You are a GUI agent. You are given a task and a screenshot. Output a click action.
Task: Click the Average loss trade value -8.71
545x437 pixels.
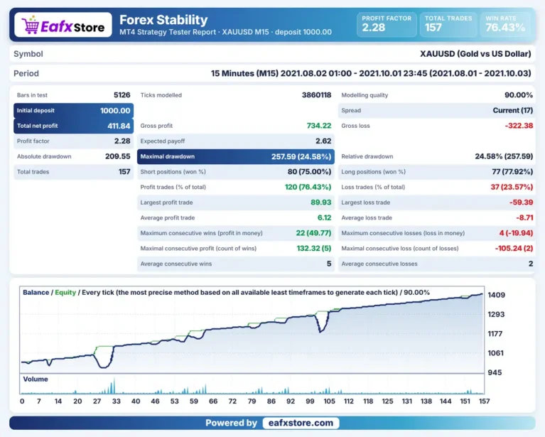pyautogui.click(x=524, y=217)
